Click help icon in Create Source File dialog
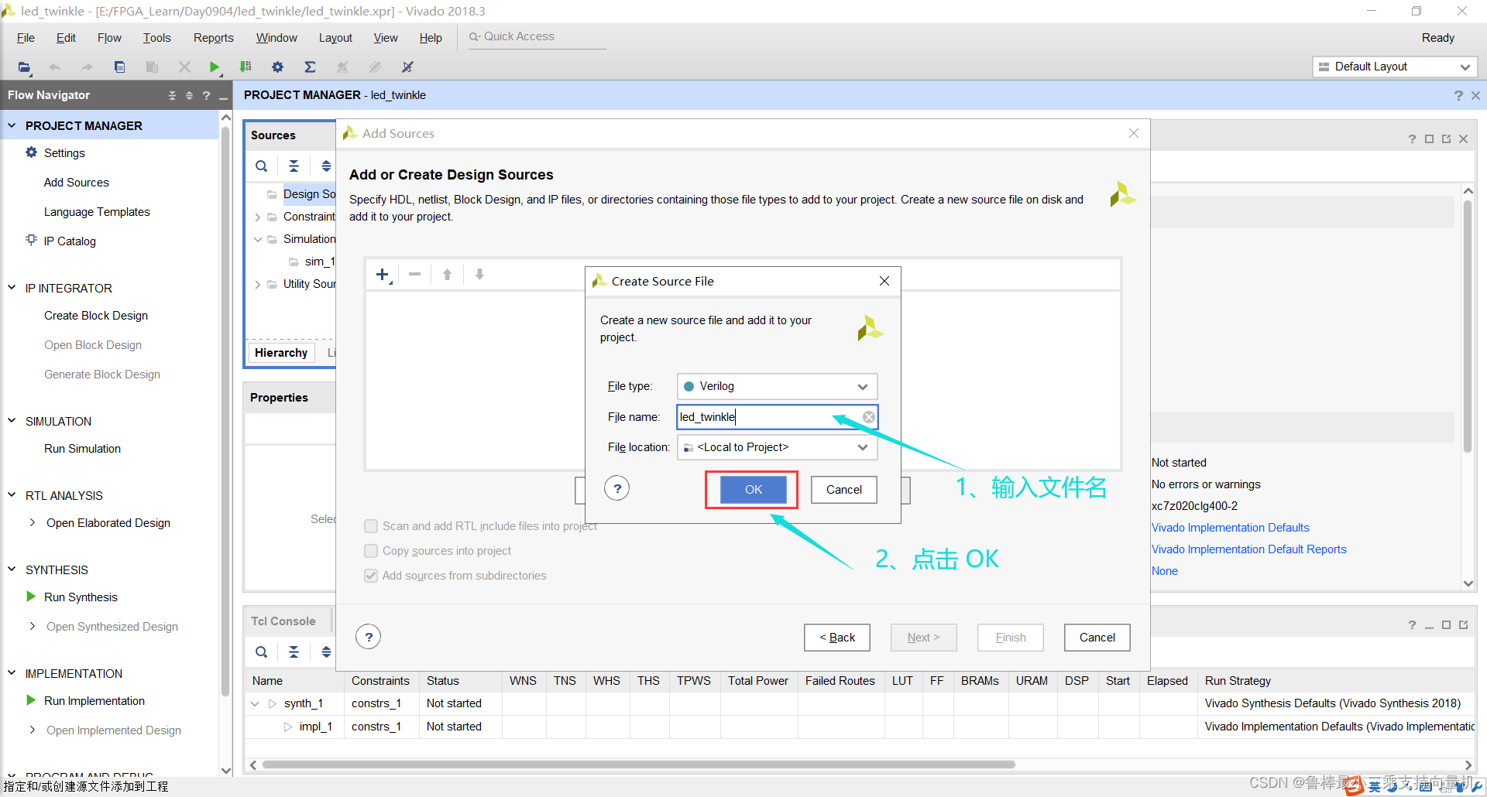The width and height of the screenshot is (1487, 797). (x=617, y=488)
